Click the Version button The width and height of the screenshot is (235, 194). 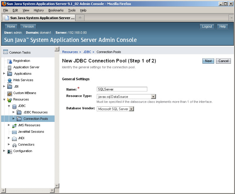point(28,26)
